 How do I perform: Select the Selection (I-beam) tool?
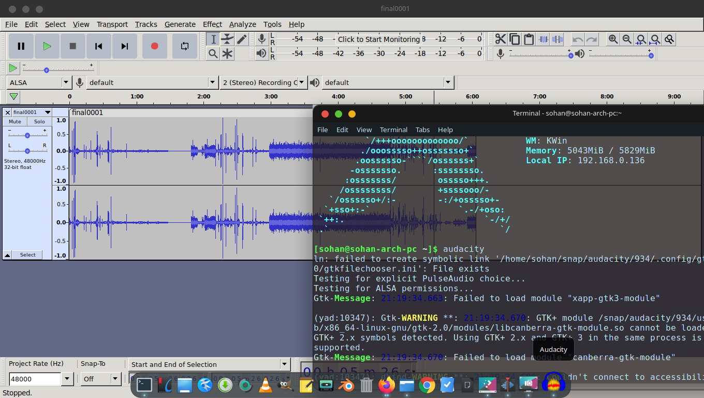click(x=213, y=39)
